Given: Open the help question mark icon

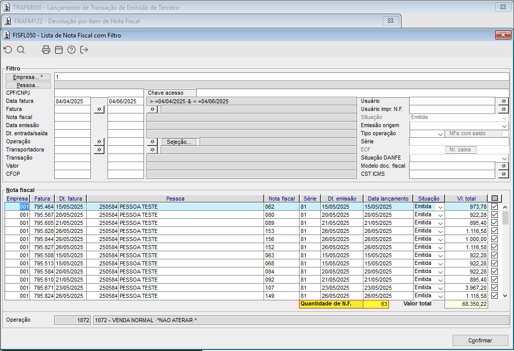Looking at the screenshot, I should 71,50.
